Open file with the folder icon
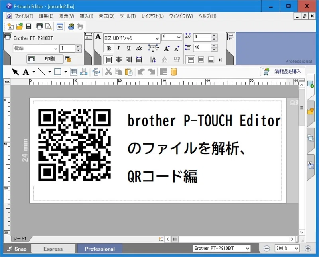 coord(19,26)
